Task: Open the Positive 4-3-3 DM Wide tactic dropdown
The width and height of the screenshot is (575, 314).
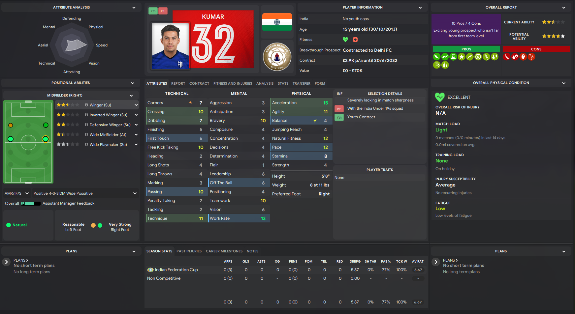Action: point(135,193)
